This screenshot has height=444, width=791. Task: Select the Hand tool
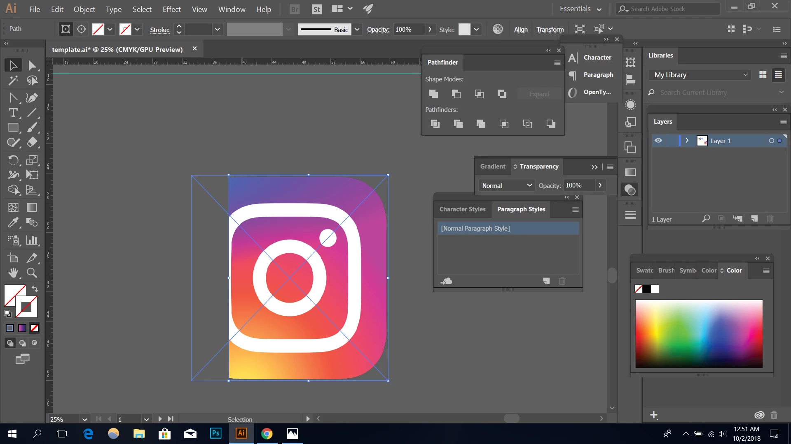(13, 273)
